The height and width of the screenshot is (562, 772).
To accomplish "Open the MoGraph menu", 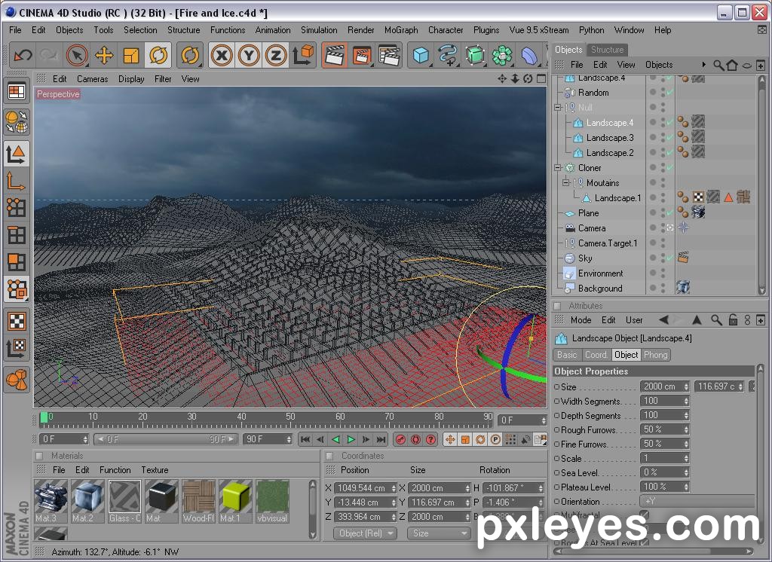I will (x=401, y=30).
